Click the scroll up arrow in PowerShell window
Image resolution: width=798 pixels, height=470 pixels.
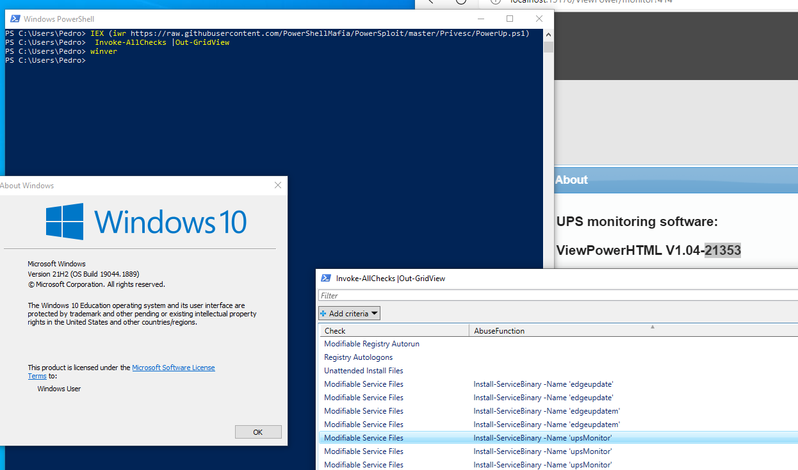[548, 36]
